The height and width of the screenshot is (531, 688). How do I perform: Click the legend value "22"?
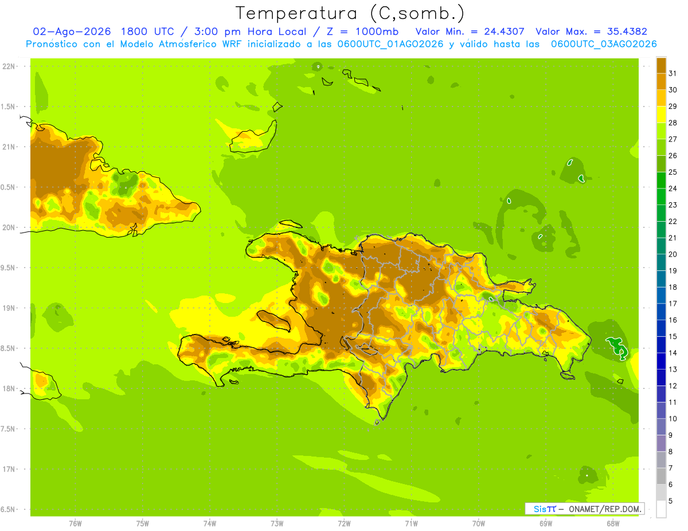[673, 221]
